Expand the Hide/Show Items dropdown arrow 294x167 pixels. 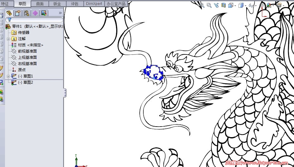tap(256, 6)
